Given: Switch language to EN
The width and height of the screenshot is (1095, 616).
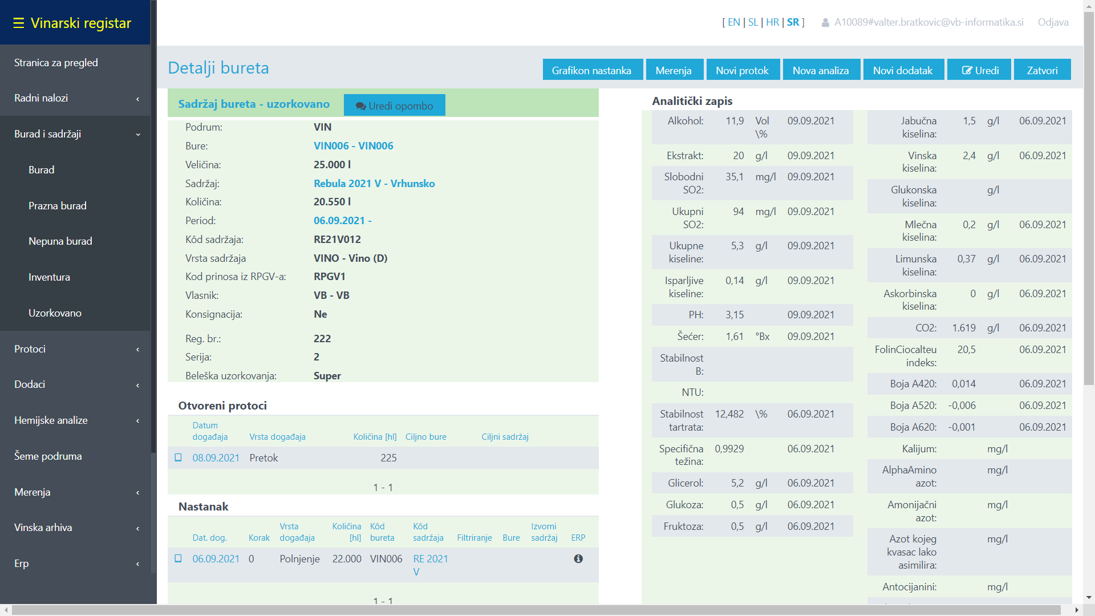Looking at the screenshot, I should [733, 22].
